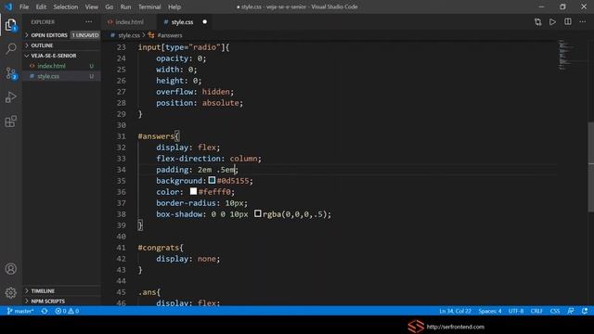Click the editor vertical scrollbar
This screenshot has height=334, width=594.
(x=591, y=167)
